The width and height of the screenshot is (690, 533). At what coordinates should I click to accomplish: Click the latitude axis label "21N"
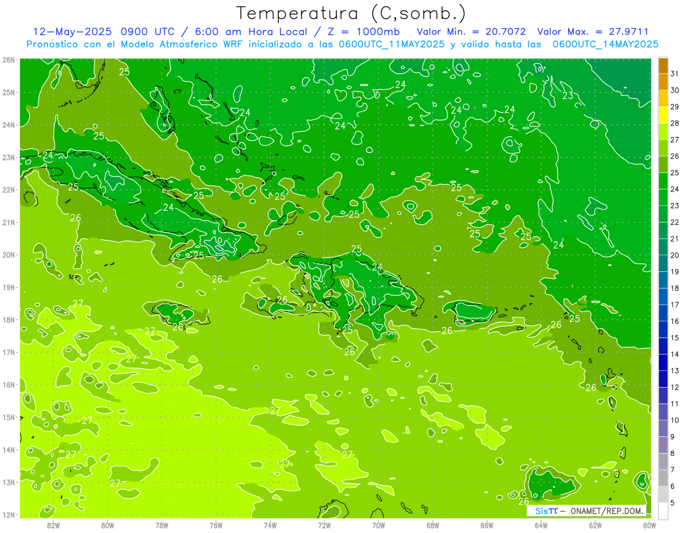(x=8, y=222)
